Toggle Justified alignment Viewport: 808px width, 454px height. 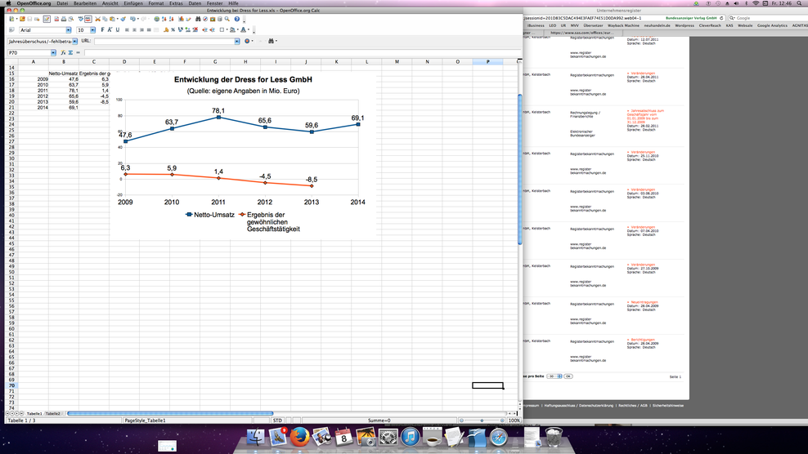point(149,30)
